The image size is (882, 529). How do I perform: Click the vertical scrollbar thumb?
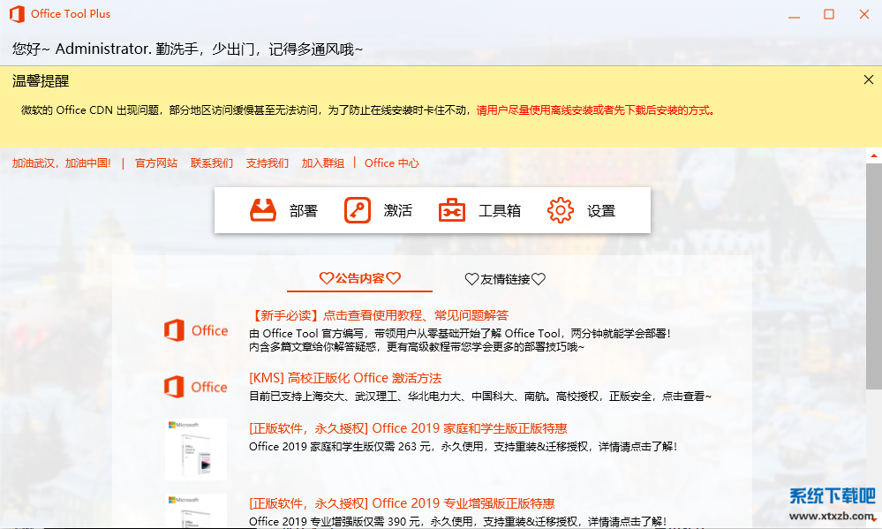click(873, 276)
